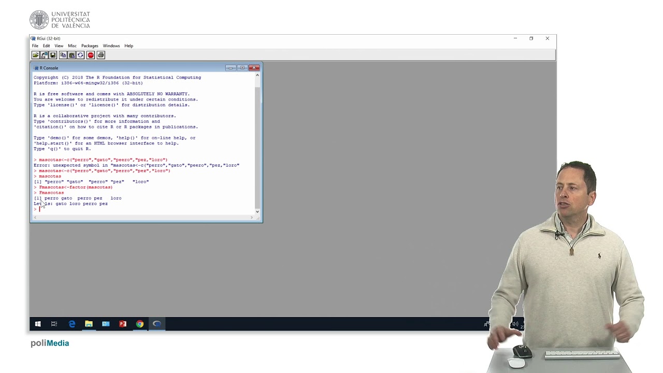Open the Help menu
Image resolution: width=663 pixels, height=373 pixels.
[x=128, y=46]
